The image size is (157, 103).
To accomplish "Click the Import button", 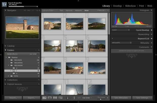I will [x=13, y=98].
